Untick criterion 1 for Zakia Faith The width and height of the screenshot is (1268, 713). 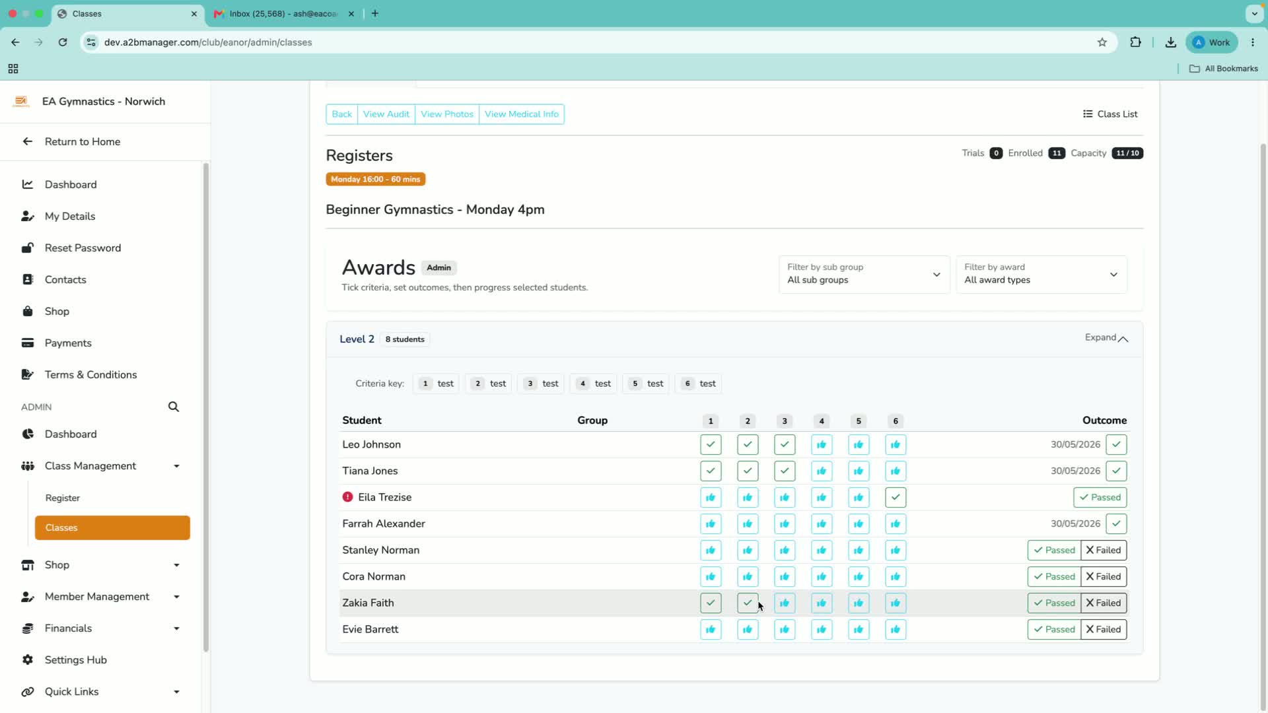[711, 603]
